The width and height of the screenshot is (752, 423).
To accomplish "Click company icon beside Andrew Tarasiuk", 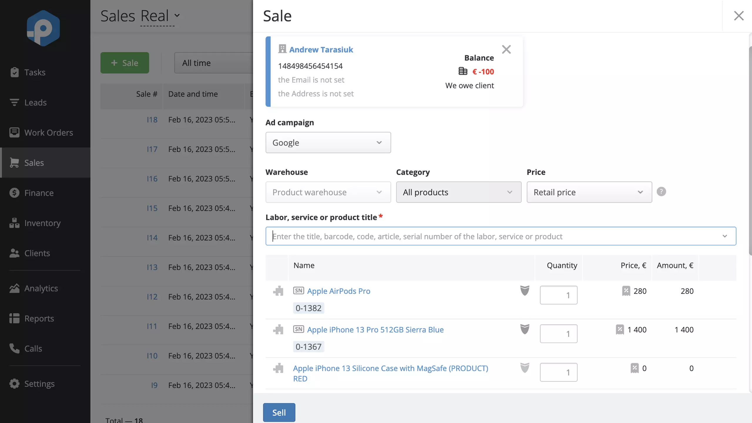I will click(x=282, y=49).
